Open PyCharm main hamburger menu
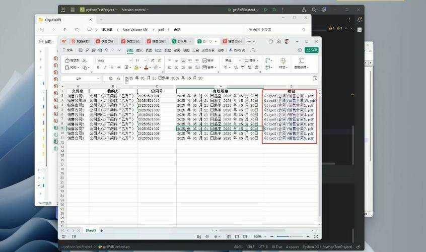The image size is (426, 252). coord(73,10)
